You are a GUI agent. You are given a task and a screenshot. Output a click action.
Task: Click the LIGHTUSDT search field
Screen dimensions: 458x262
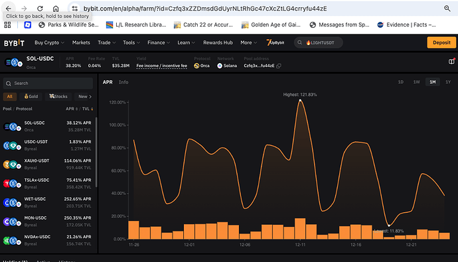pyautogui.click(x=319, y=42)
